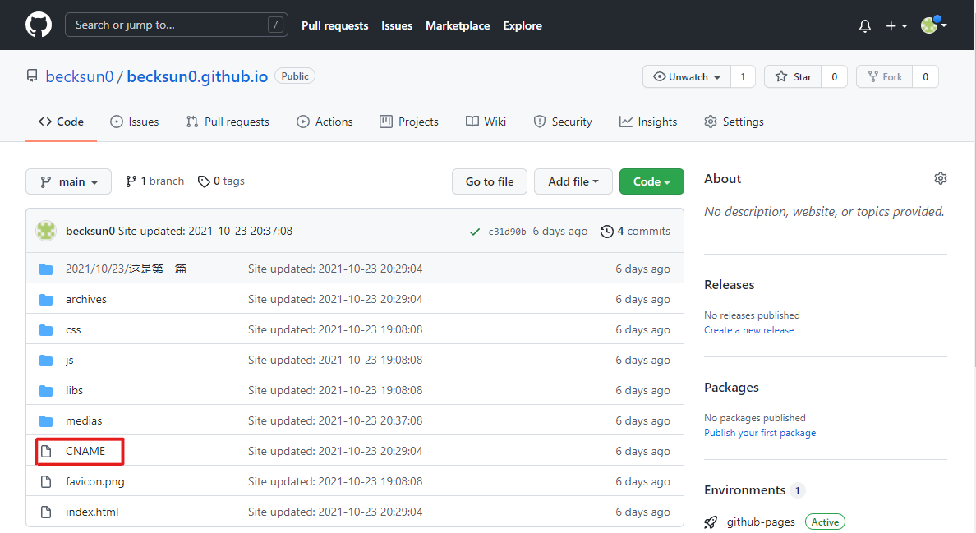The height and width of the screenshot is (533, 976).
Task: Open the GitHub home logo
Action: (x=39, y=25)
